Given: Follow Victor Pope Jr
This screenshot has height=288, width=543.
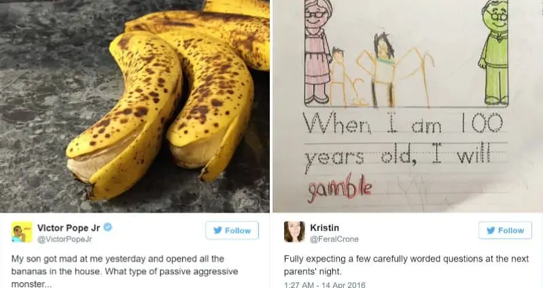Looking at the screenshot, I should (232, 230).
